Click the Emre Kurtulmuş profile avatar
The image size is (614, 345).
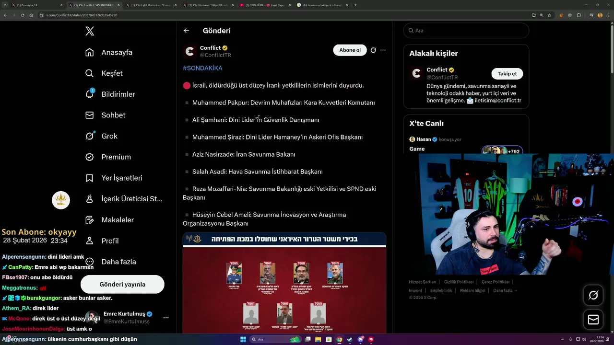tap(92, 318)
